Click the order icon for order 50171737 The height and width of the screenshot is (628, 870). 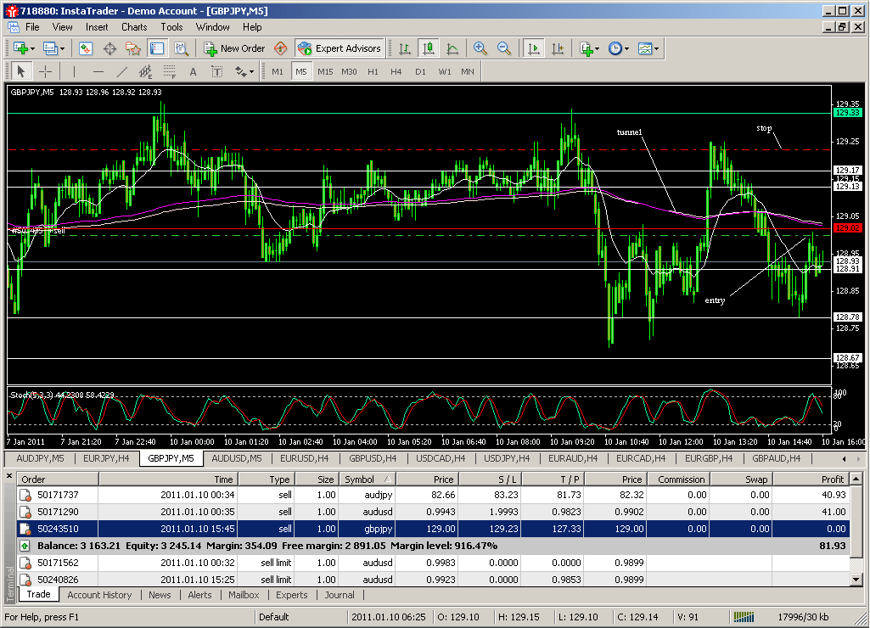(25, 495)
